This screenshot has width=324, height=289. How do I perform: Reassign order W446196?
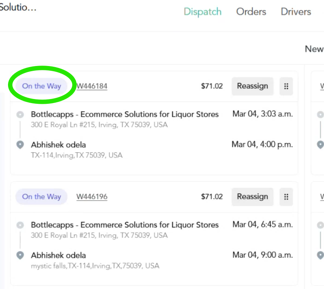pos(253,197)
